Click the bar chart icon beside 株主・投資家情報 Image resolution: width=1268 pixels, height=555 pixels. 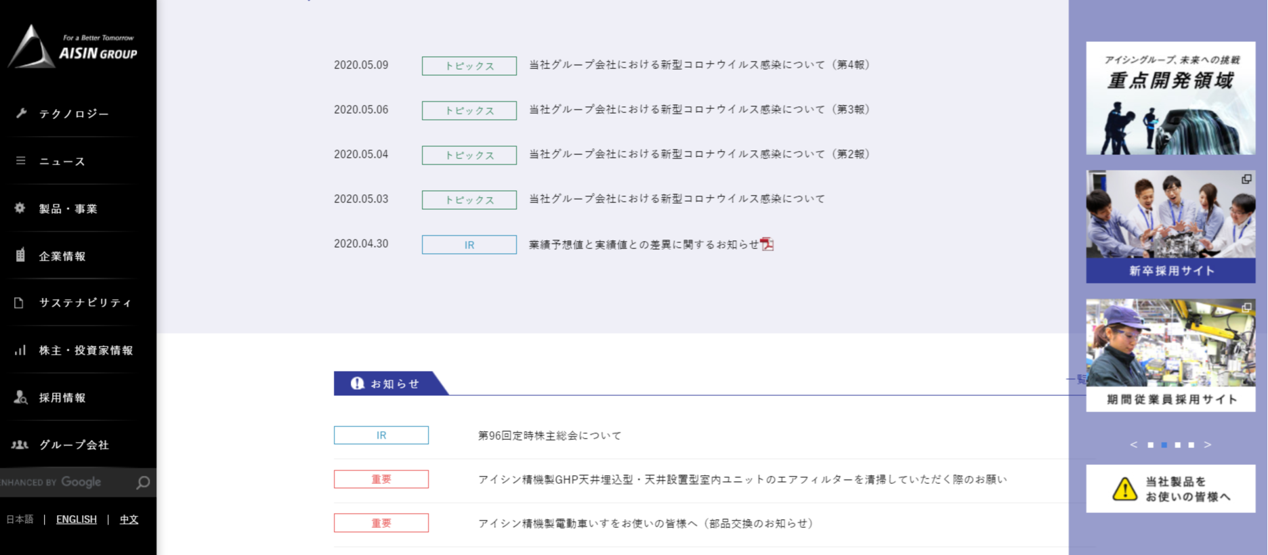tap(20, 350)
